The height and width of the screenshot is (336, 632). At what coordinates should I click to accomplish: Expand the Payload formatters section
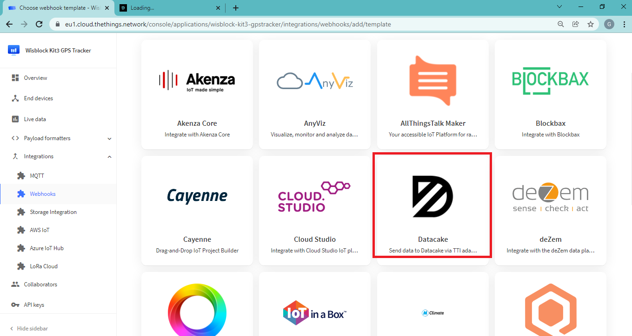pyautogui.click(x=109, y=138)
